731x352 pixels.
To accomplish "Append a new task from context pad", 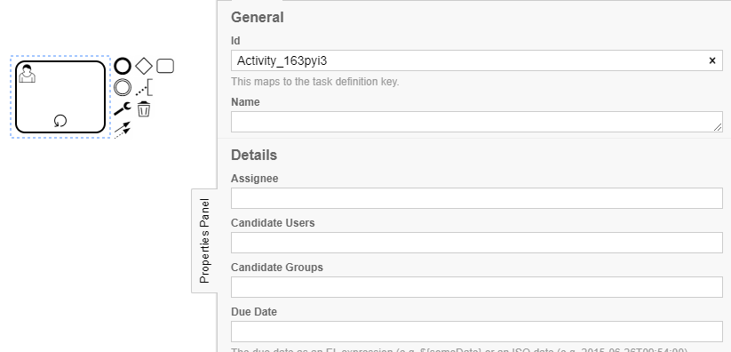I will (x=165, y=67).
